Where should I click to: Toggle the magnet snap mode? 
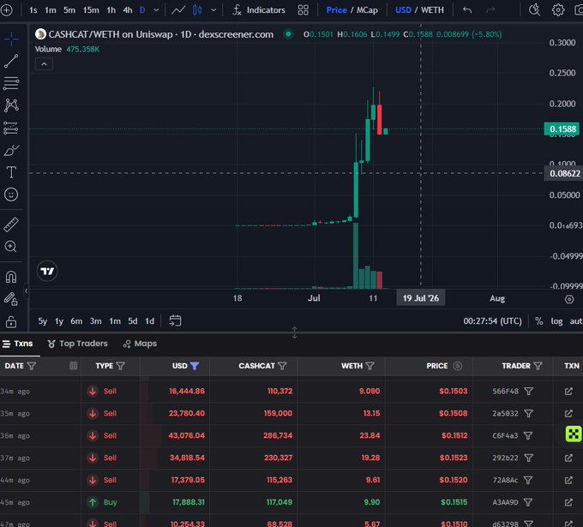pyautogui.click(x=11, y=277)
